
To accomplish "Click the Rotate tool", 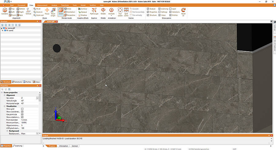I will pyautogui.click(x=103, y=11).
